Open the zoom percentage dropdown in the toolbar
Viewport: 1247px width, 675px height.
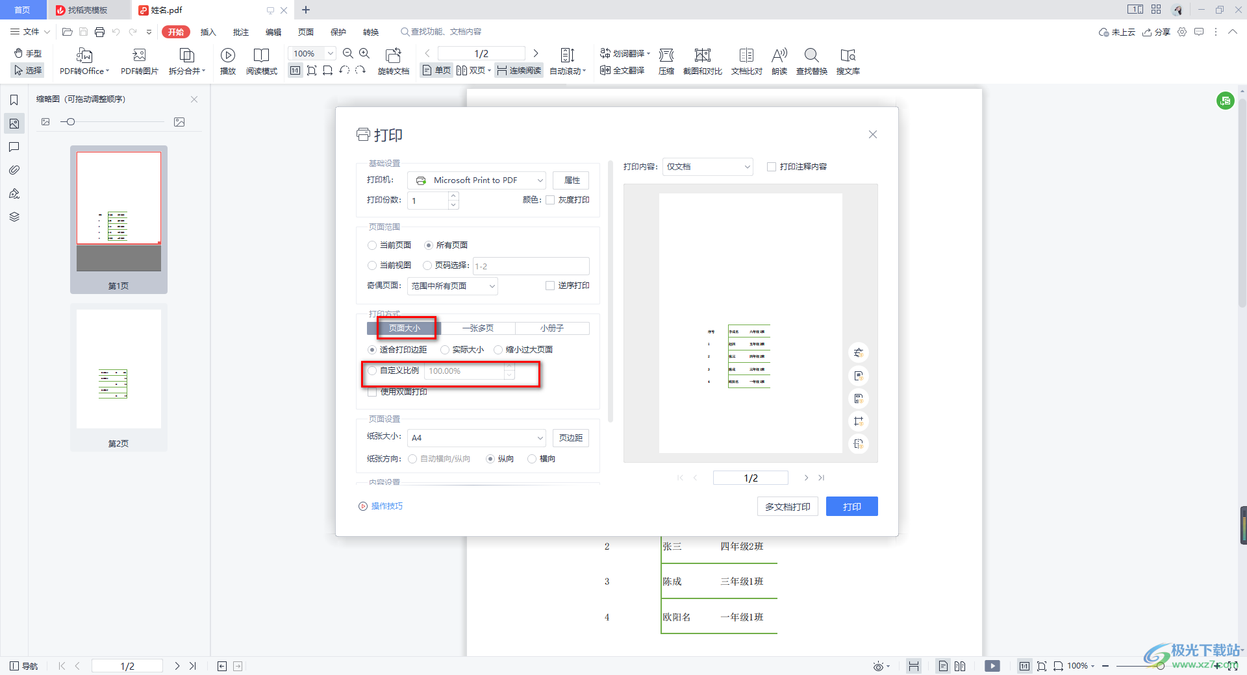coord(331,53)
